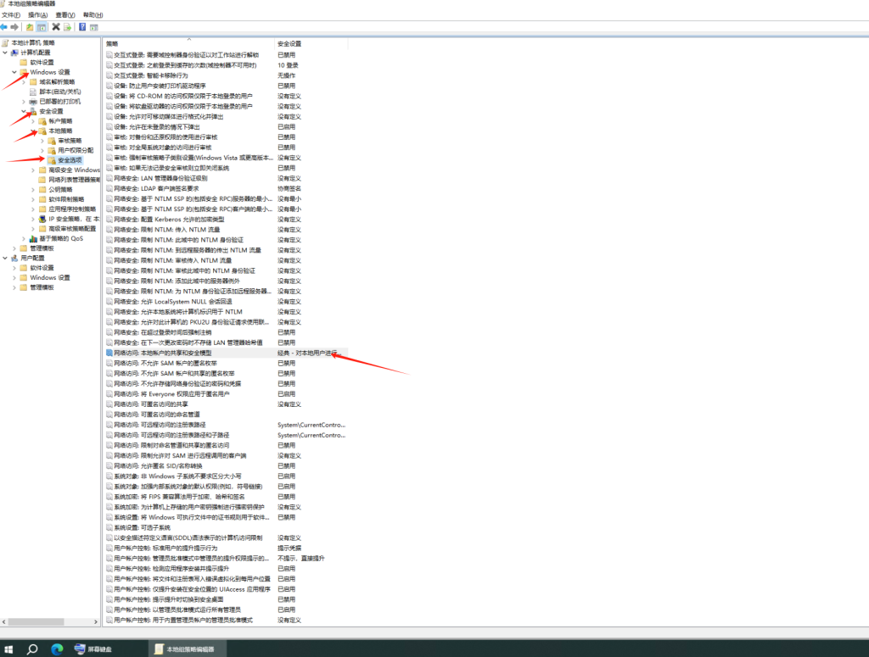The height and width of the screenshot is (657, 869).
Task: Select 网络安全: LAN 管理器身份验证级别
Action: [160, 178]
